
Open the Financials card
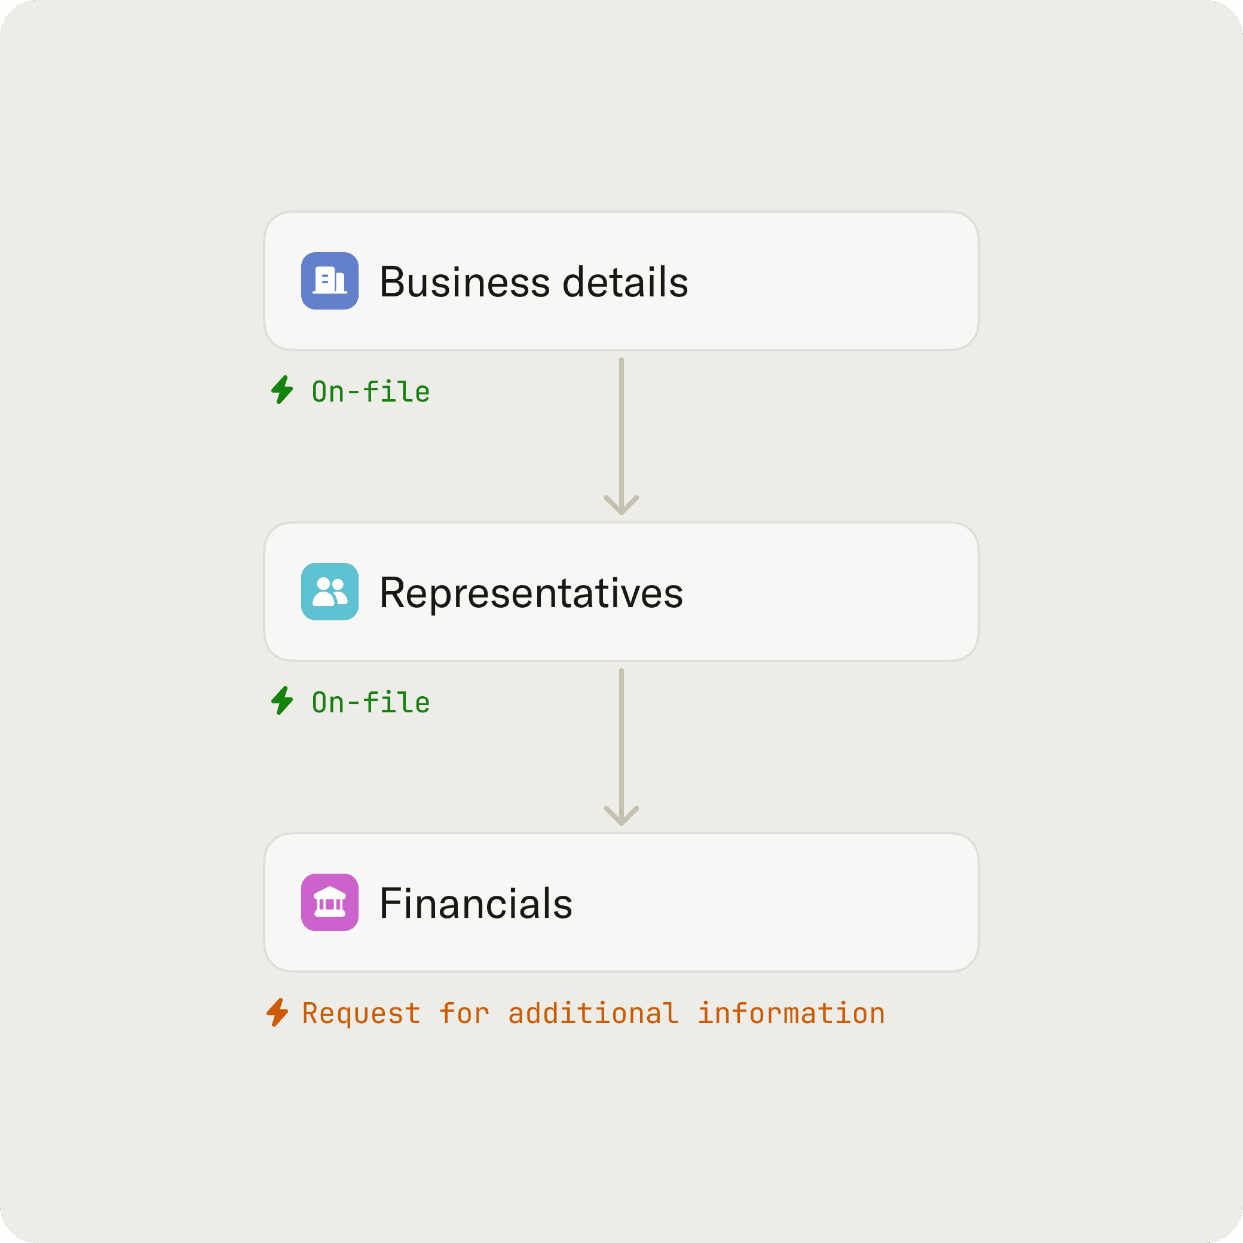point(621,902)
